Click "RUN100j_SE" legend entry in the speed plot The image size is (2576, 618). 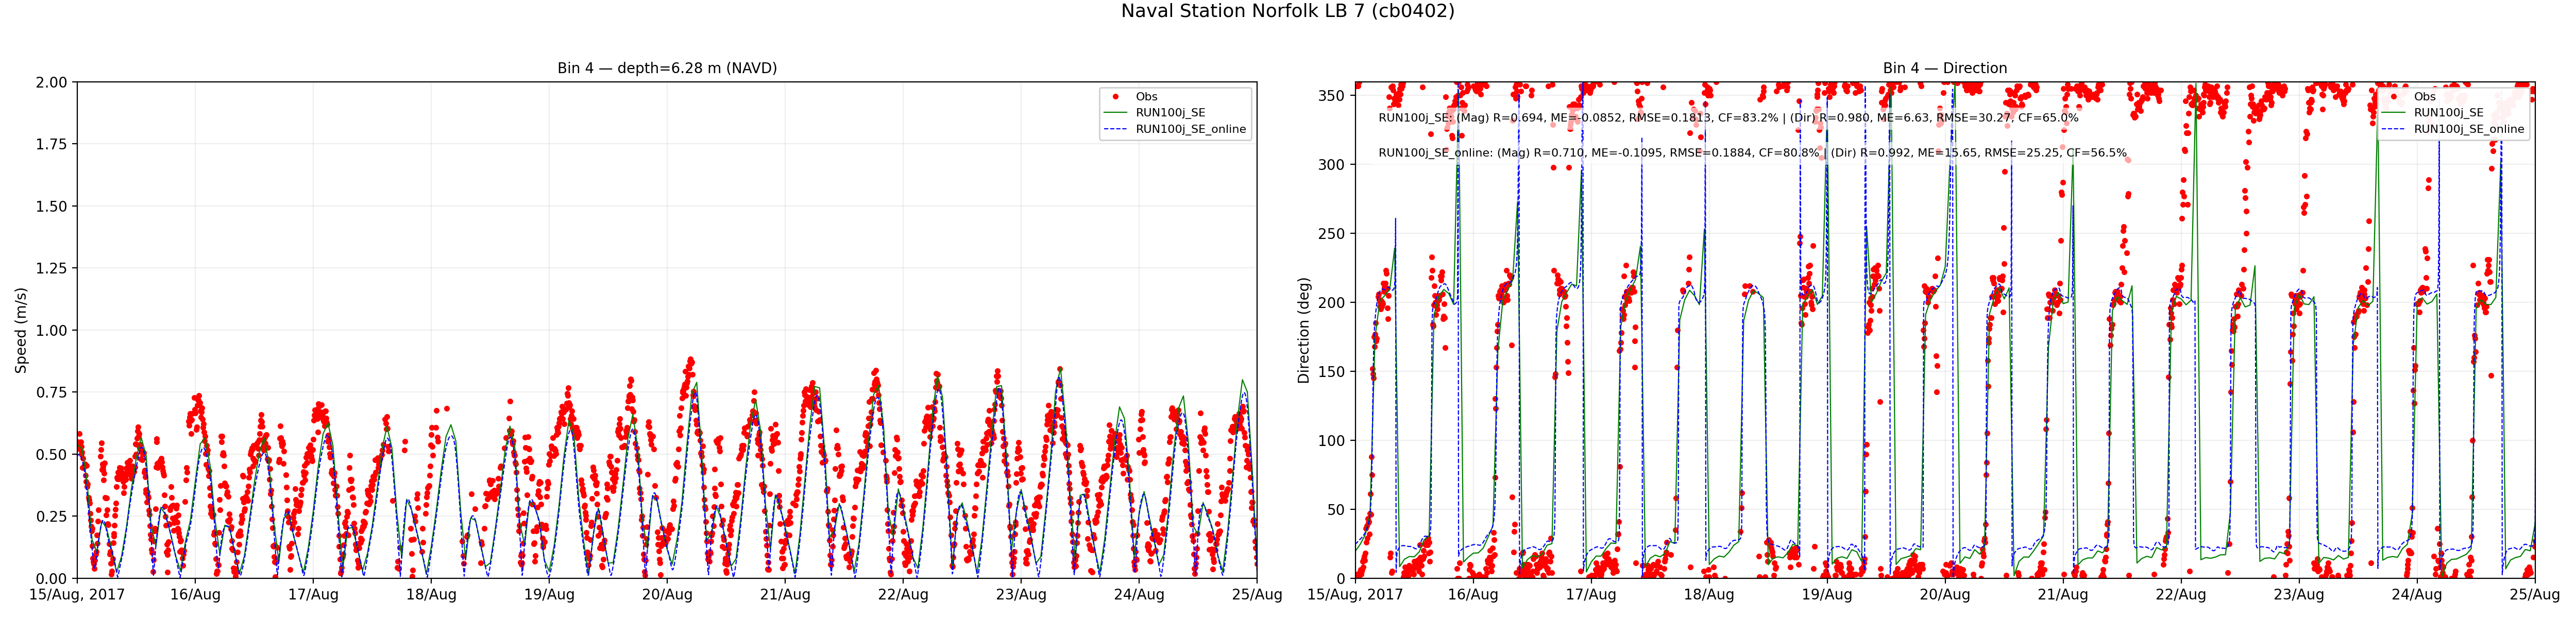coord(1170,113)
